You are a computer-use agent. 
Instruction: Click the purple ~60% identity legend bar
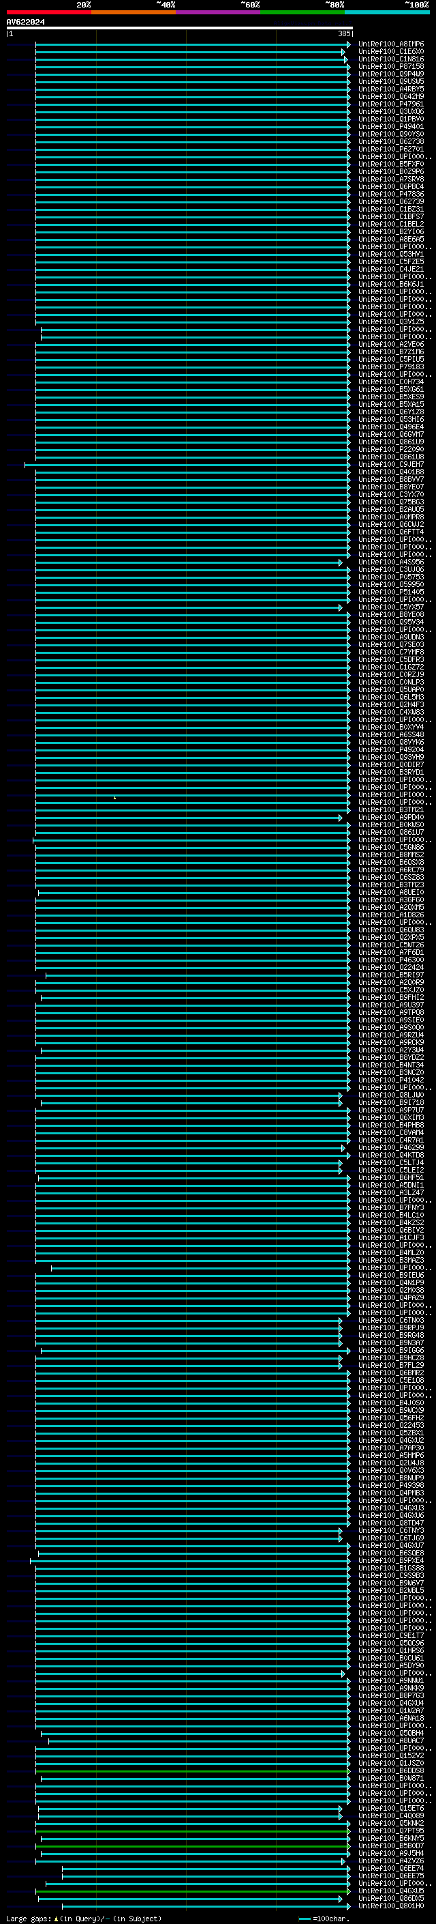pyautogui.click(x=217, y=12)
